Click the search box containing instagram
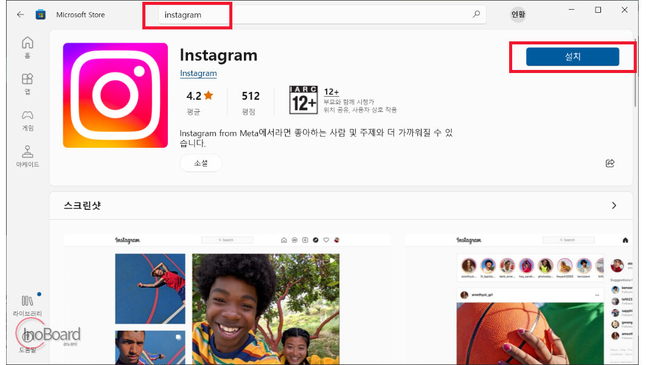Viewport: 646px width, 365px height. pyautogui.click(x=322, y=15)
